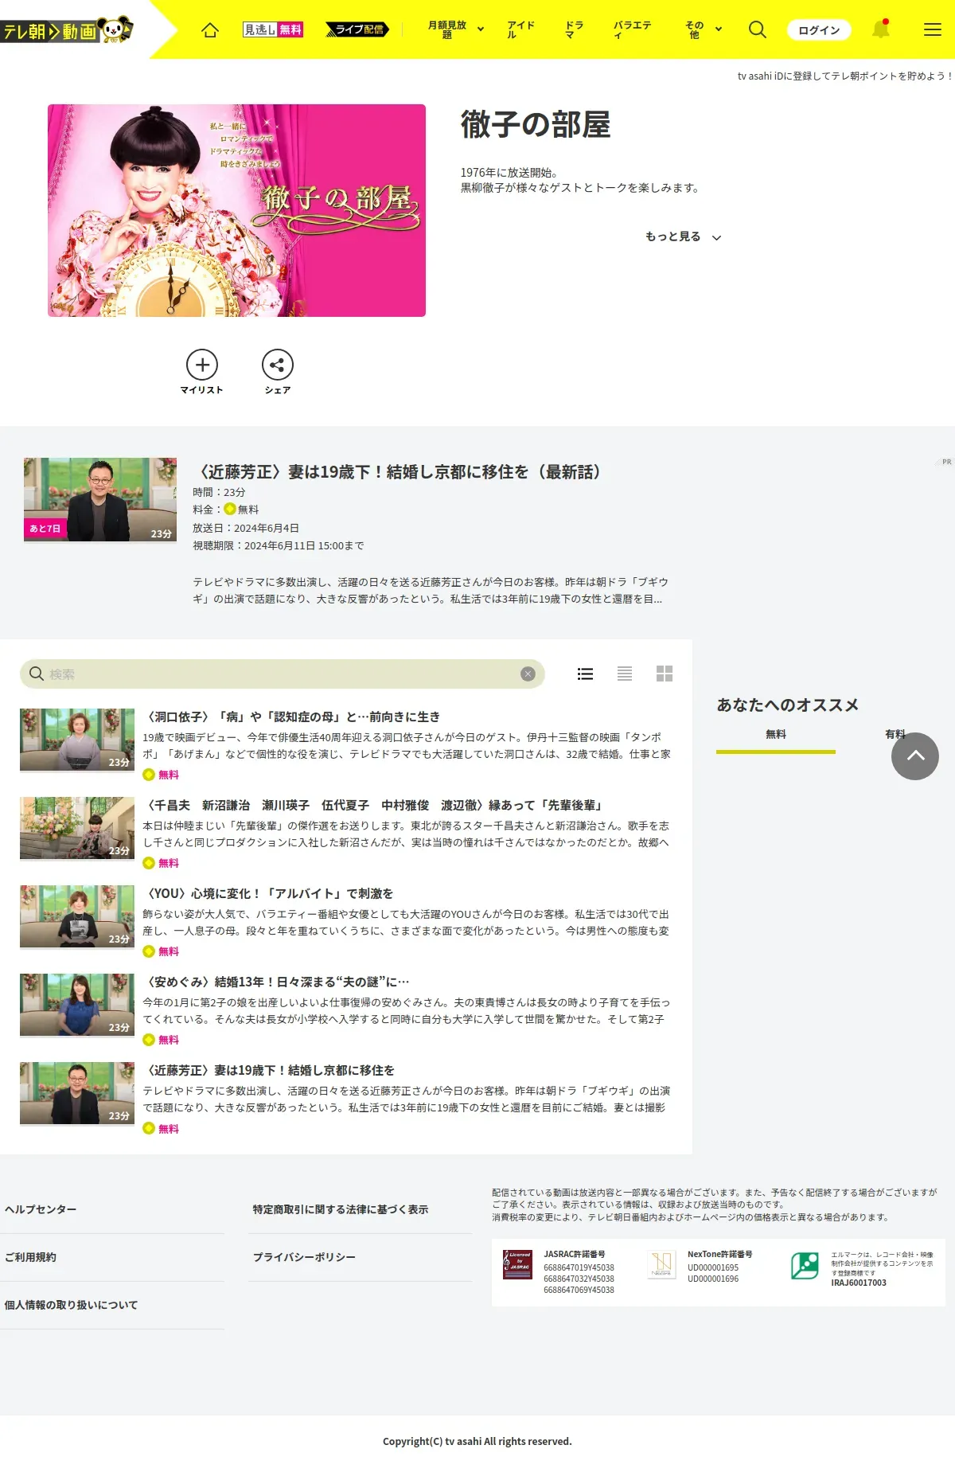
Task: Open the tv asahi ID registration notice
Action: point(844,76)
